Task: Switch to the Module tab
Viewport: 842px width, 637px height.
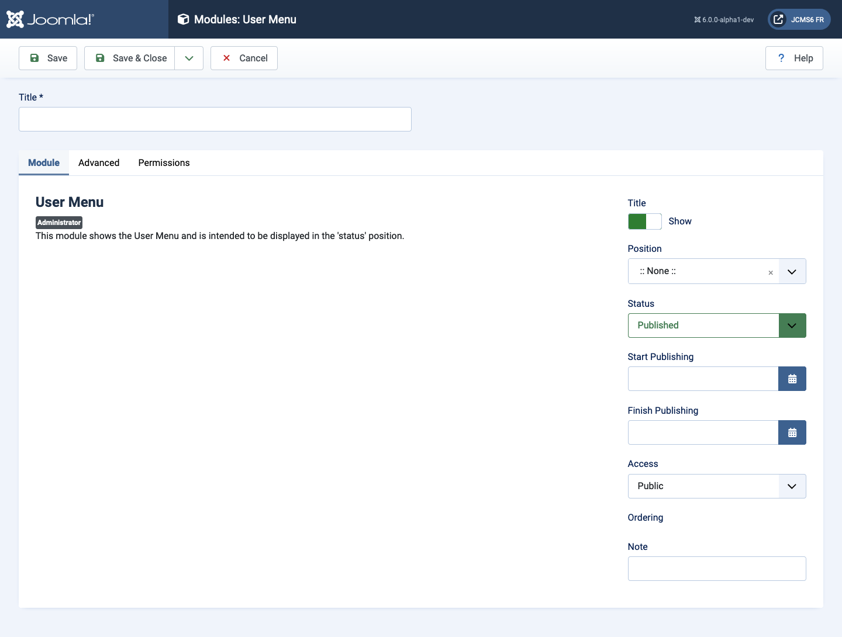Action: click(x=44, y=163)
